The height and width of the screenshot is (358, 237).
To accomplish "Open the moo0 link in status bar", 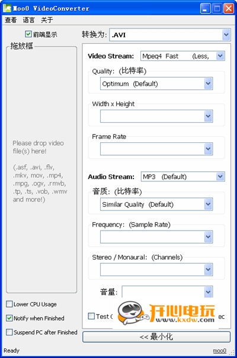I will tap(219, 350).
